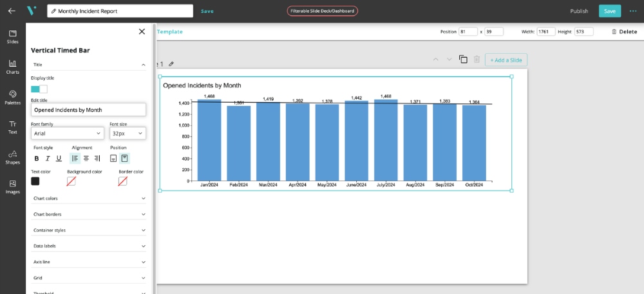Click the Filterable Slide Deck/Dashboard badge

323,11
